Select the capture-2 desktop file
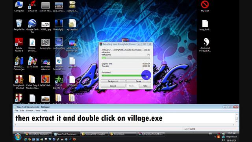This screenshot has width=252, height=142. pos(72,6)
